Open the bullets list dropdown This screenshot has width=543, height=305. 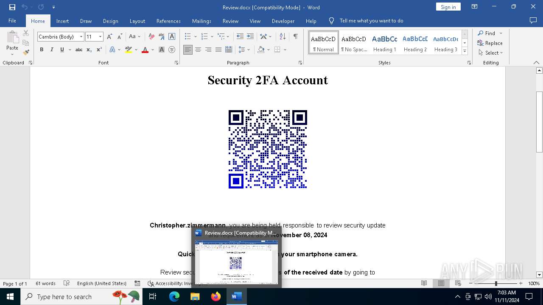coord(195,37)
